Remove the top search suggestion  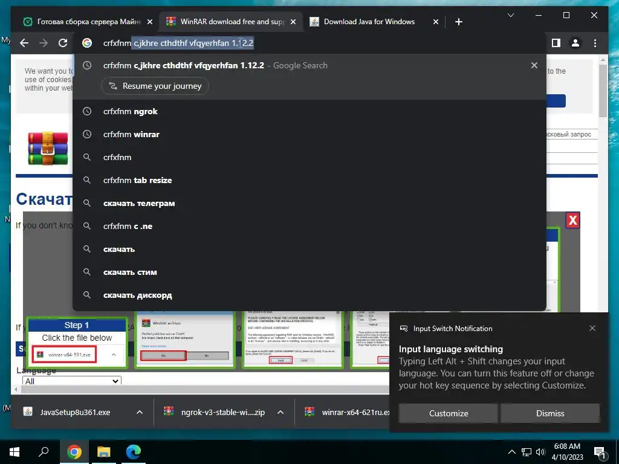point(534,65)
